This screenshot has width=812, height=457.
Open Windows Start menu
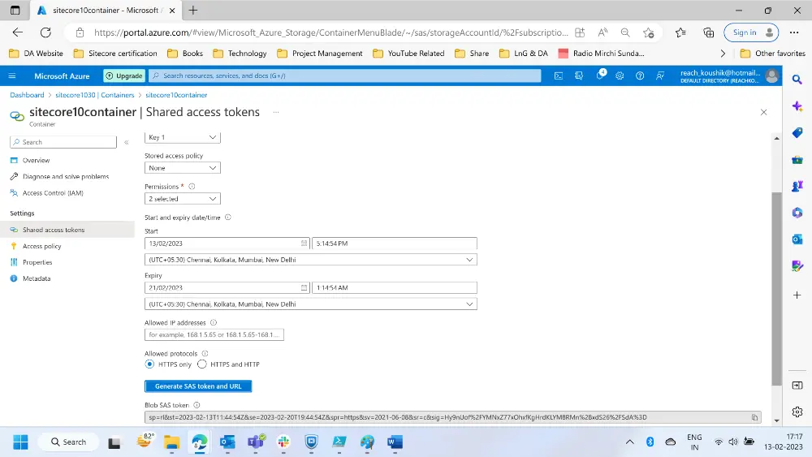tap(21, 442)
